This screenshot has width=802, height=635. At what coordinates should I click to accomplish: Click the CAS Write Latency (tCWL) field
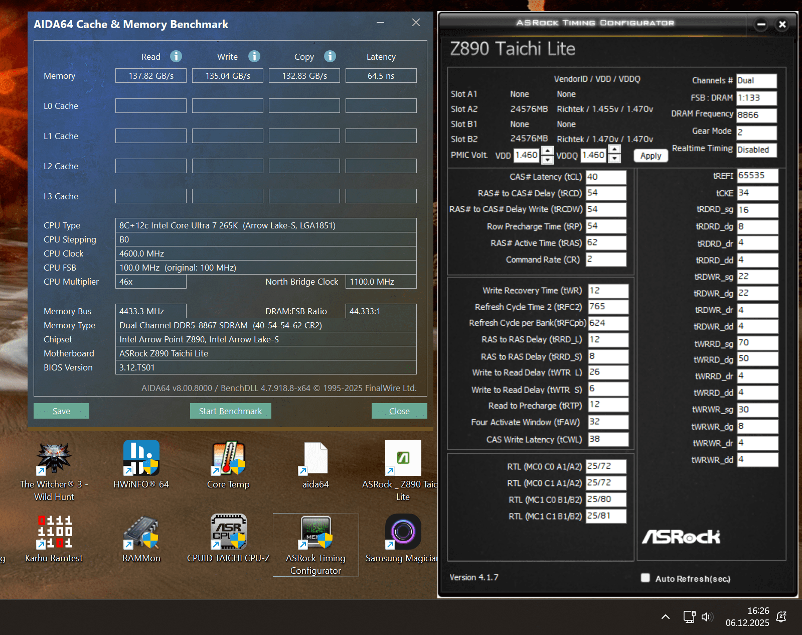[608, 439]
